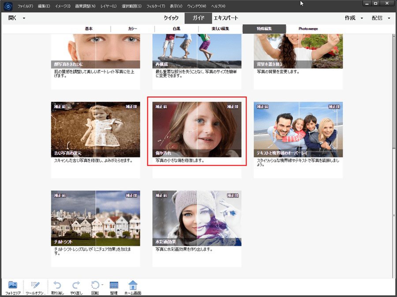Image resolution: width=397 pixels, height=297 pixels.
Task: Select the 楽しい編集 category tab
Action: point(220,29)
